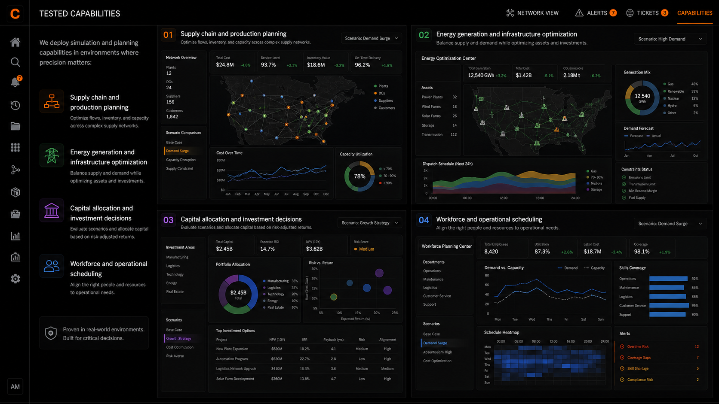Click the Emissions Limit constraint check
Image resolution: width=719 pixels, height=404 pixels.
(x=624, y=177)
